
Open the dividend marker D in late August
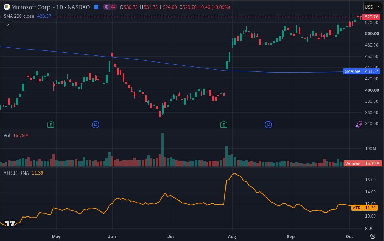point(269,125)
